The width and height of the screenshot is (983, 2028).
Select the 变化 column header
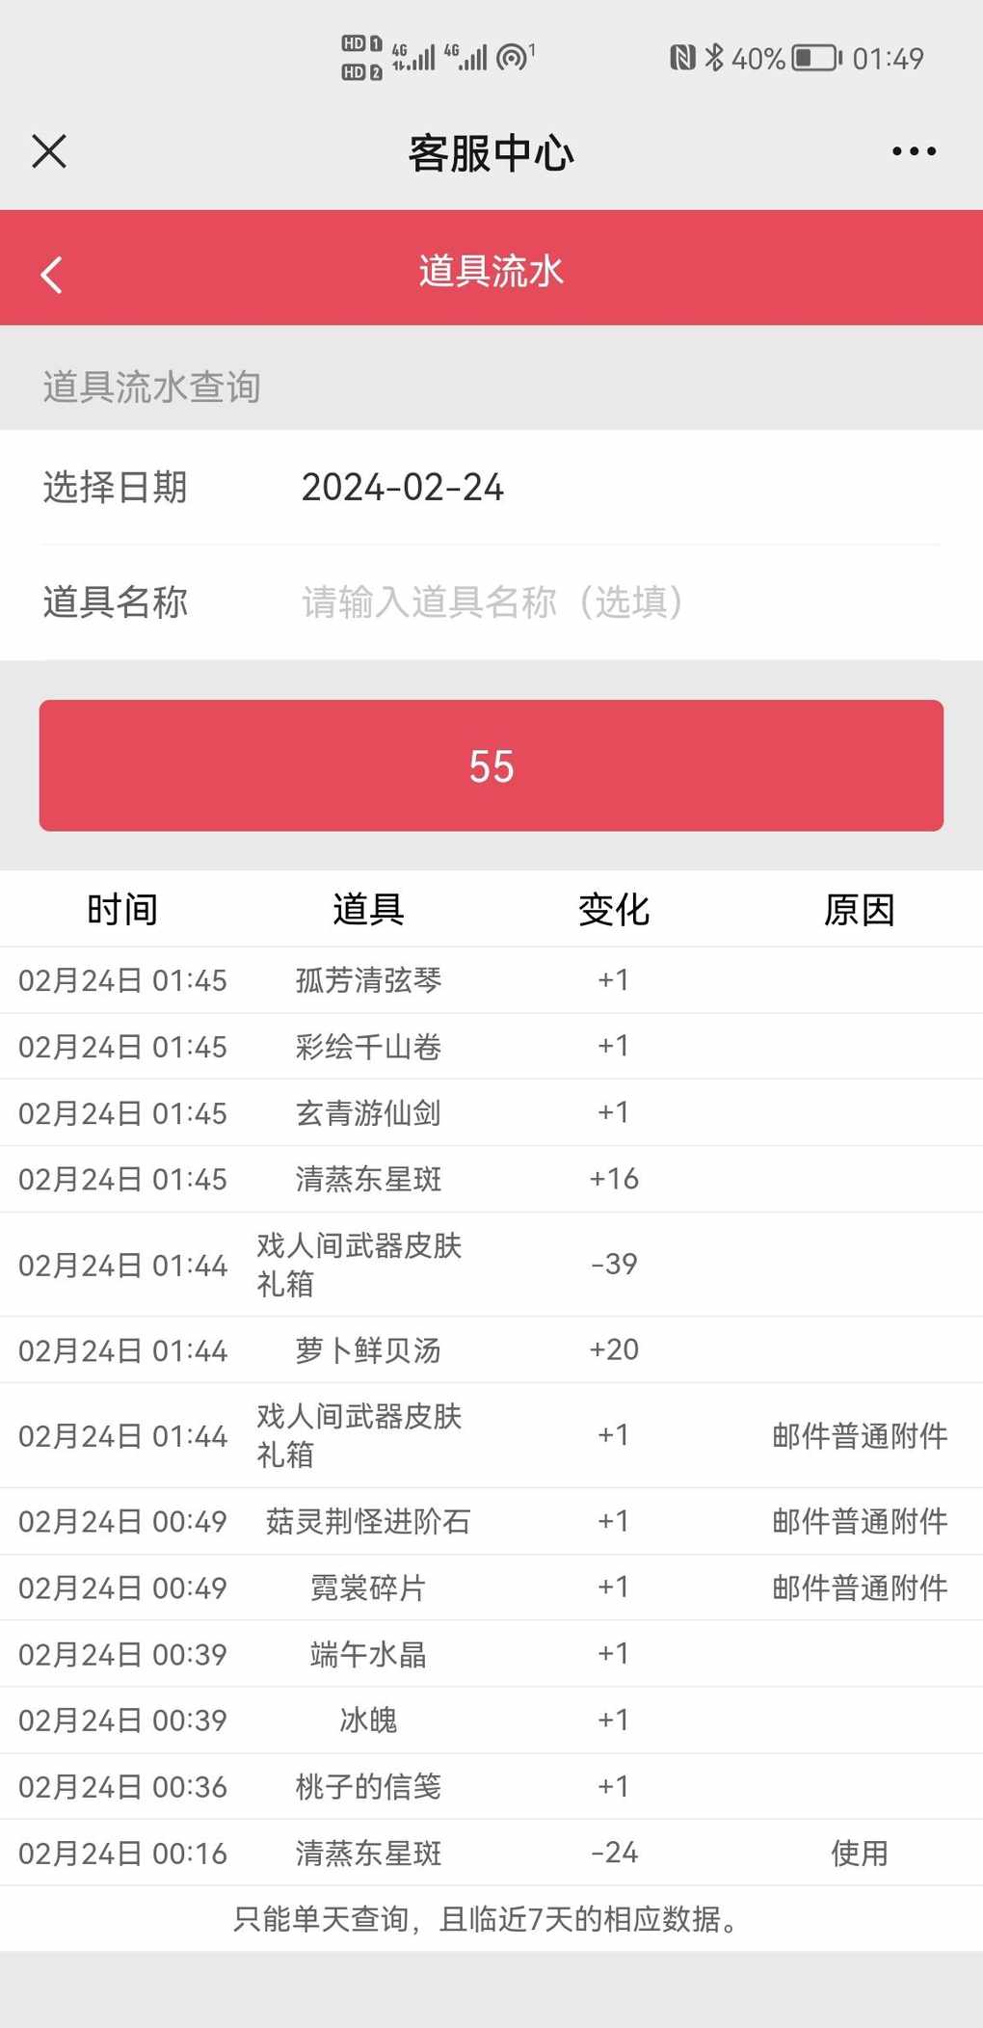614,909
